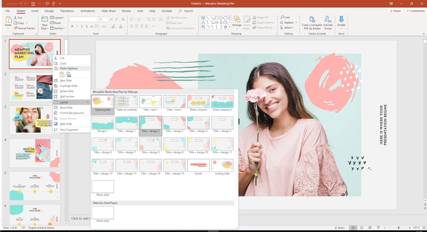Click the Share button

pyautogui.click(x=395, y=11)
